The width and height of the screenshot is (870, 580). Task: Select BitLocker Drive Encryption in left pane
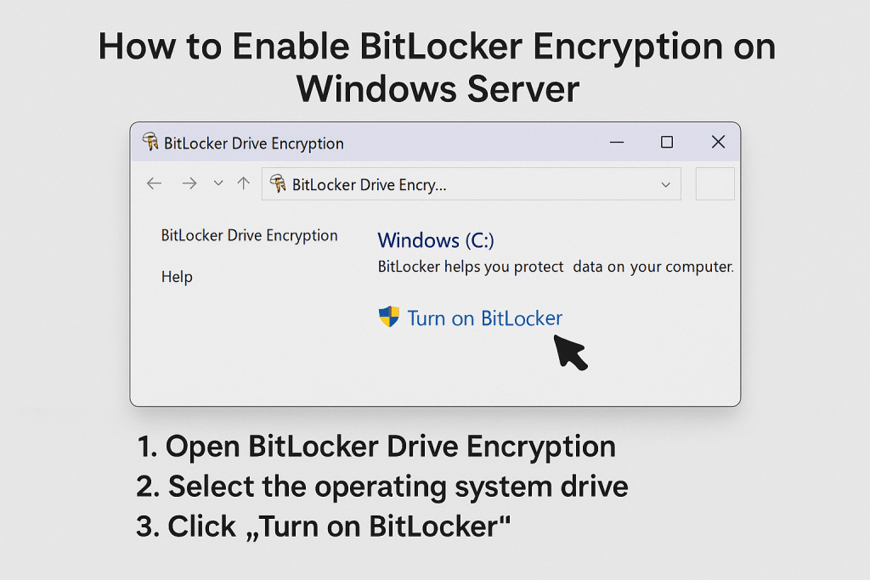249,235
